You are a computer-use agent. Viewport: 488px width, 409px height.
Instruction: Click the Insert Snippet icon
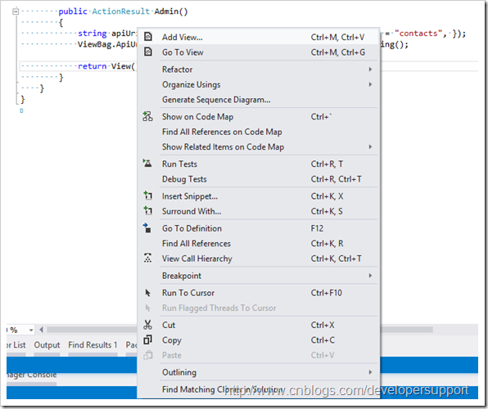click(148, 196)
